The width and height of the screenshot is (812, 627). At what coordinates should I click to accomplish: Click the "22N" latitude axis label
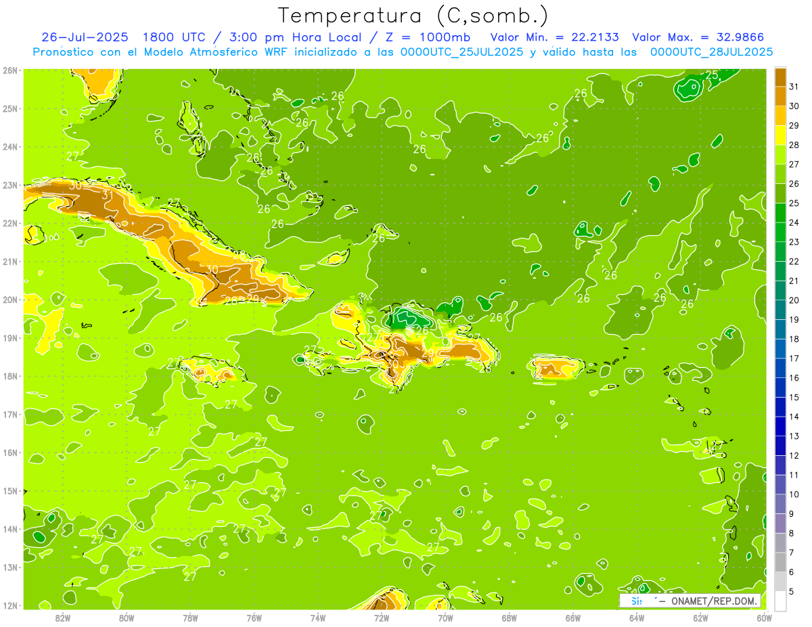(9, 223)
